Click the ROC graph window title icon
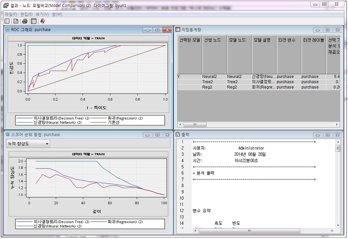Image resolution: width=348 pixels, height=239 pixels. tap(8, 30)
